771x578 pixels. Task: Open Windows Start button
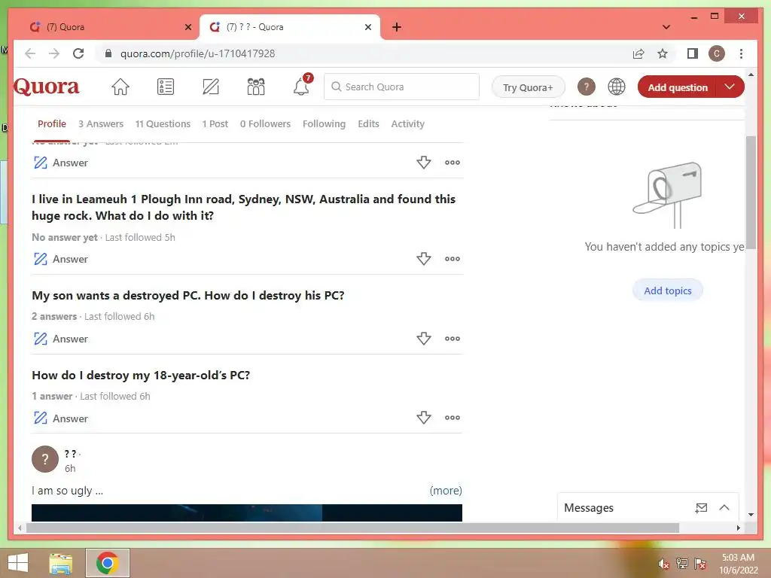coord(18,563)
